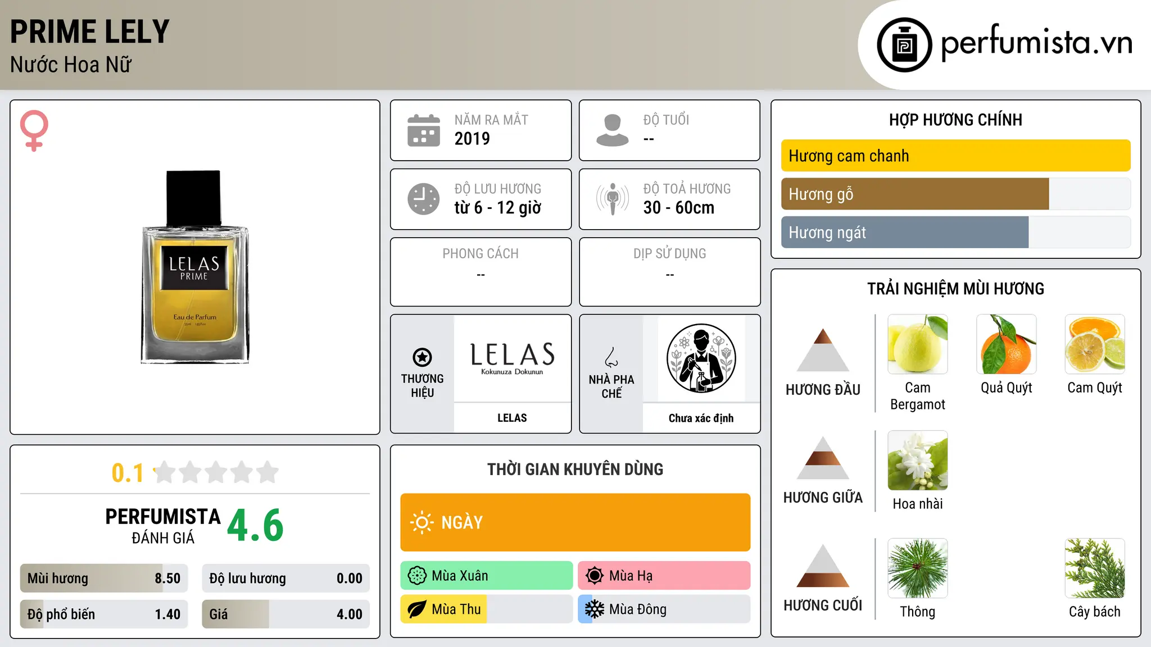Select the Mùa Đông season bar
Viewport: 1151px width, 647px height.
click(x=664, y=609)
